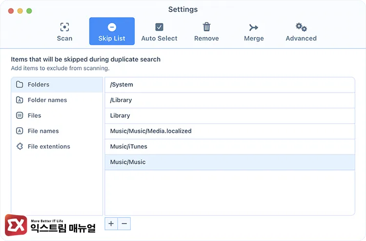Open the Scan settings tab

tap(64, 31)
